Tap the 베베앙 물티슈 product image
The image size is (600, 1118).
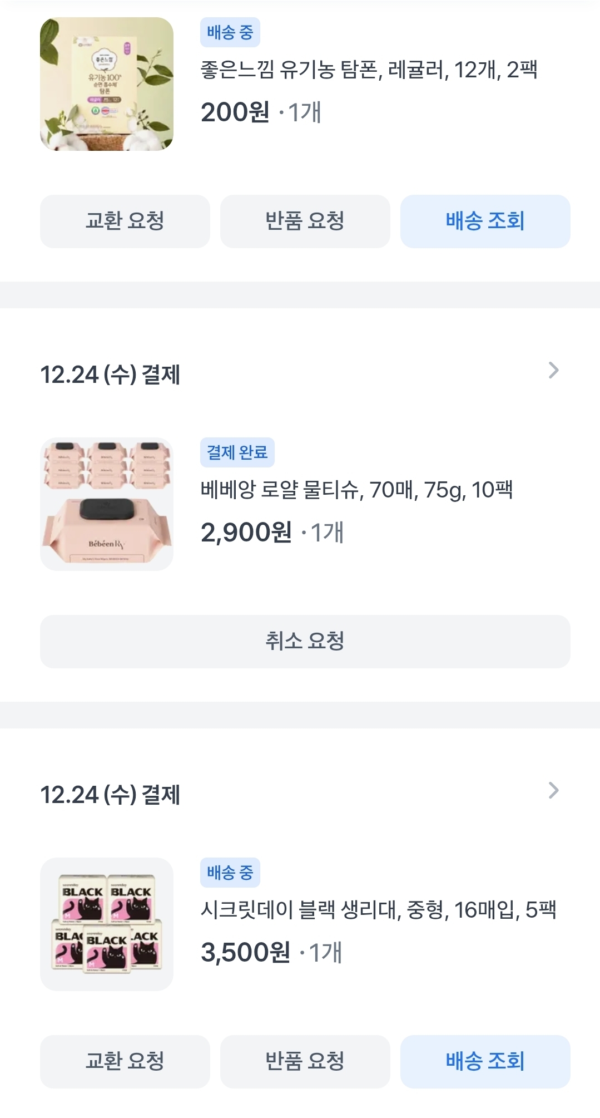point(107,504)
